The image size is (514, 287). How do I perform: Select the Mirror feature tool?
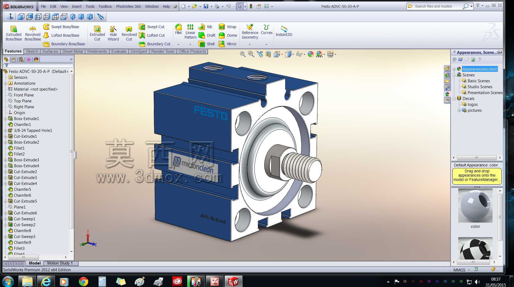[228, 44]
